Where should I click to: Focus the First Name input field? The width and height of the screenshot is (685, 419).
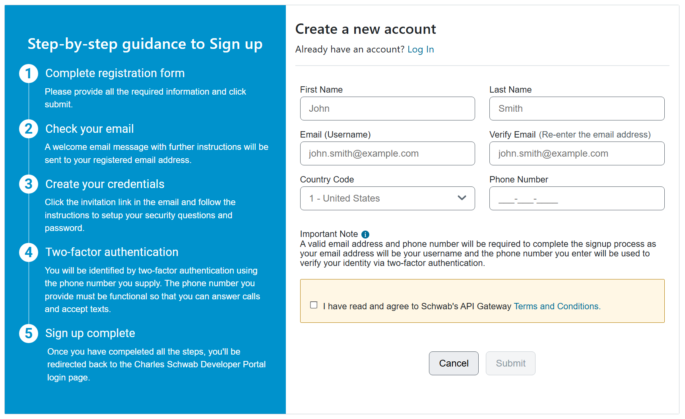click(387, 109)
